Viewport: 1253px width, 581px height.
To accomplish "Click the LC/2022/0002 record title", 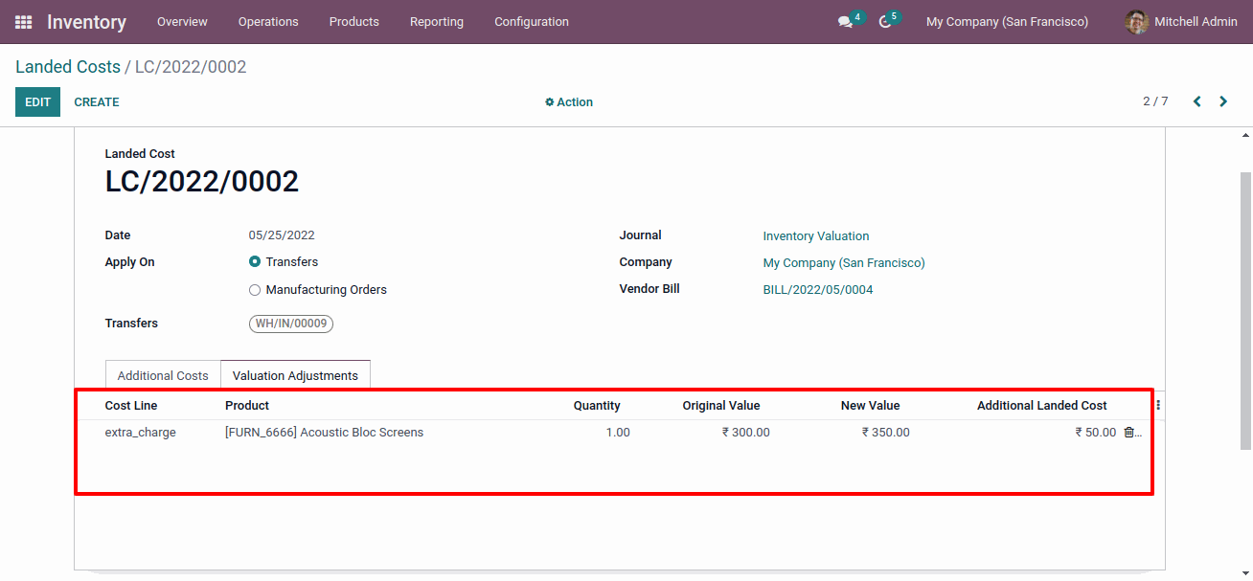I will (202, 181).
